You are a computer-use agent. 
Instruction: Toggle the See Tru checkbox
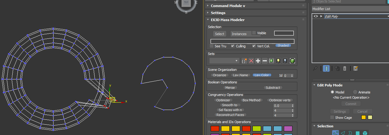(x=212, y=46)
